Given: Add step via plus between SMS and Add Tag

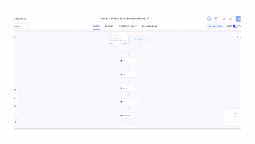Looking at the screenshot, I should pos(129,81).
